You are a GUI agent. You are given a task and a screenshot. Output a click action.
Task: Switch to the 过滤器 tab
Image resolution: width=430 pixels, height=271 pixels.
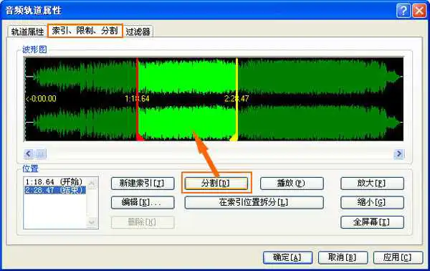tap(138, 32)
